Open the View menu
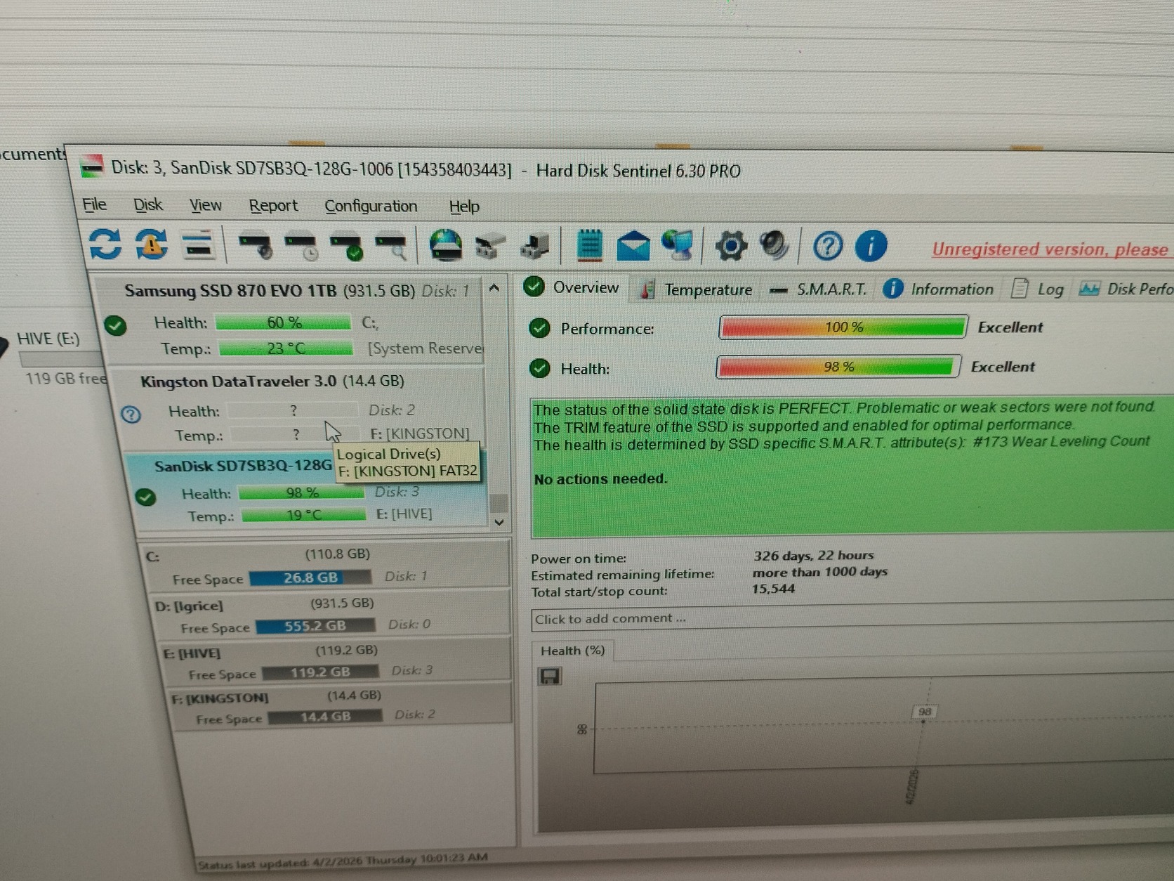 coord(205,205)
